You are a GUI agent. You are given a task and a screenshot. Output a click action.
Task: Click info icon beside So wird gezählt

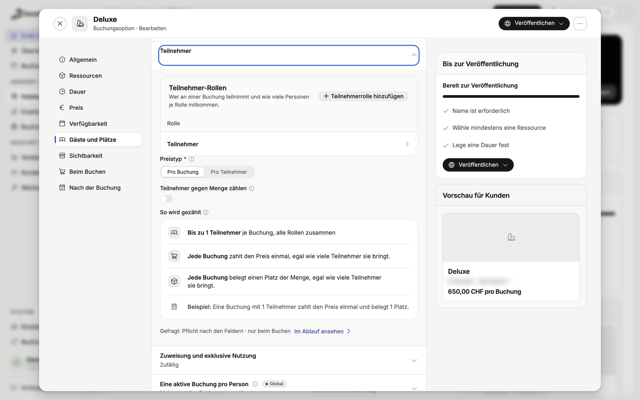206,212
